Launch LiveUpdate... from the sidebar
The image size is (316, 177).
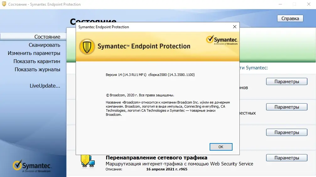tap(45, 86)
